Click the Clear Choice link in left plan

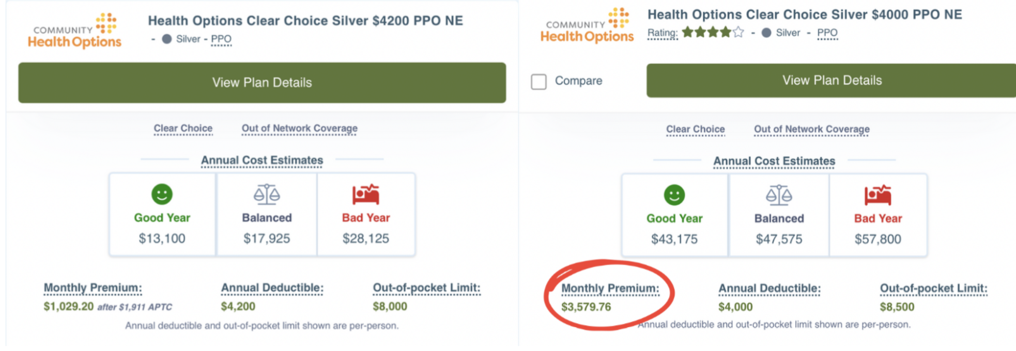pyautogui.click(x=183, y=129)
